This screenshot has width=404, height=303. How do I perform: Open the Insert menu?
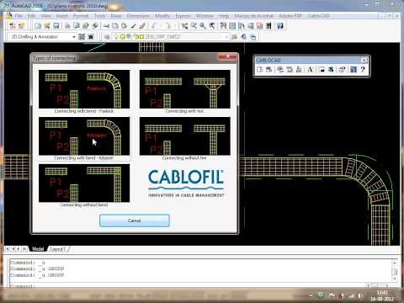click(x=62, y=16)
